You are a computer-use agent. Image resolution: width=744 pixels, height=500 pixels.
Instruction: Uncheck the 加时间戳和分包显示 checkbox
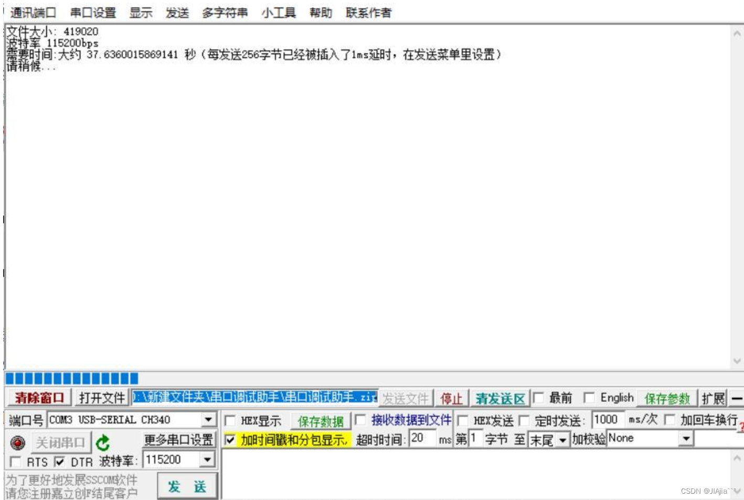point(230,440)
